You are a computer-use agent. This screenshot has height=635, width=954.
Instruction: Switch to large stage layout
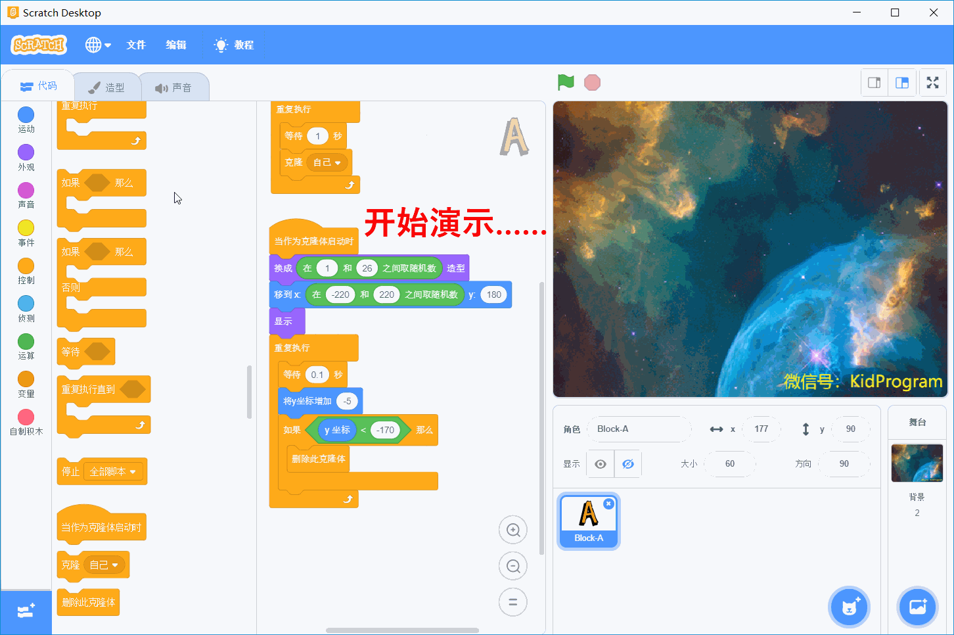902,83
